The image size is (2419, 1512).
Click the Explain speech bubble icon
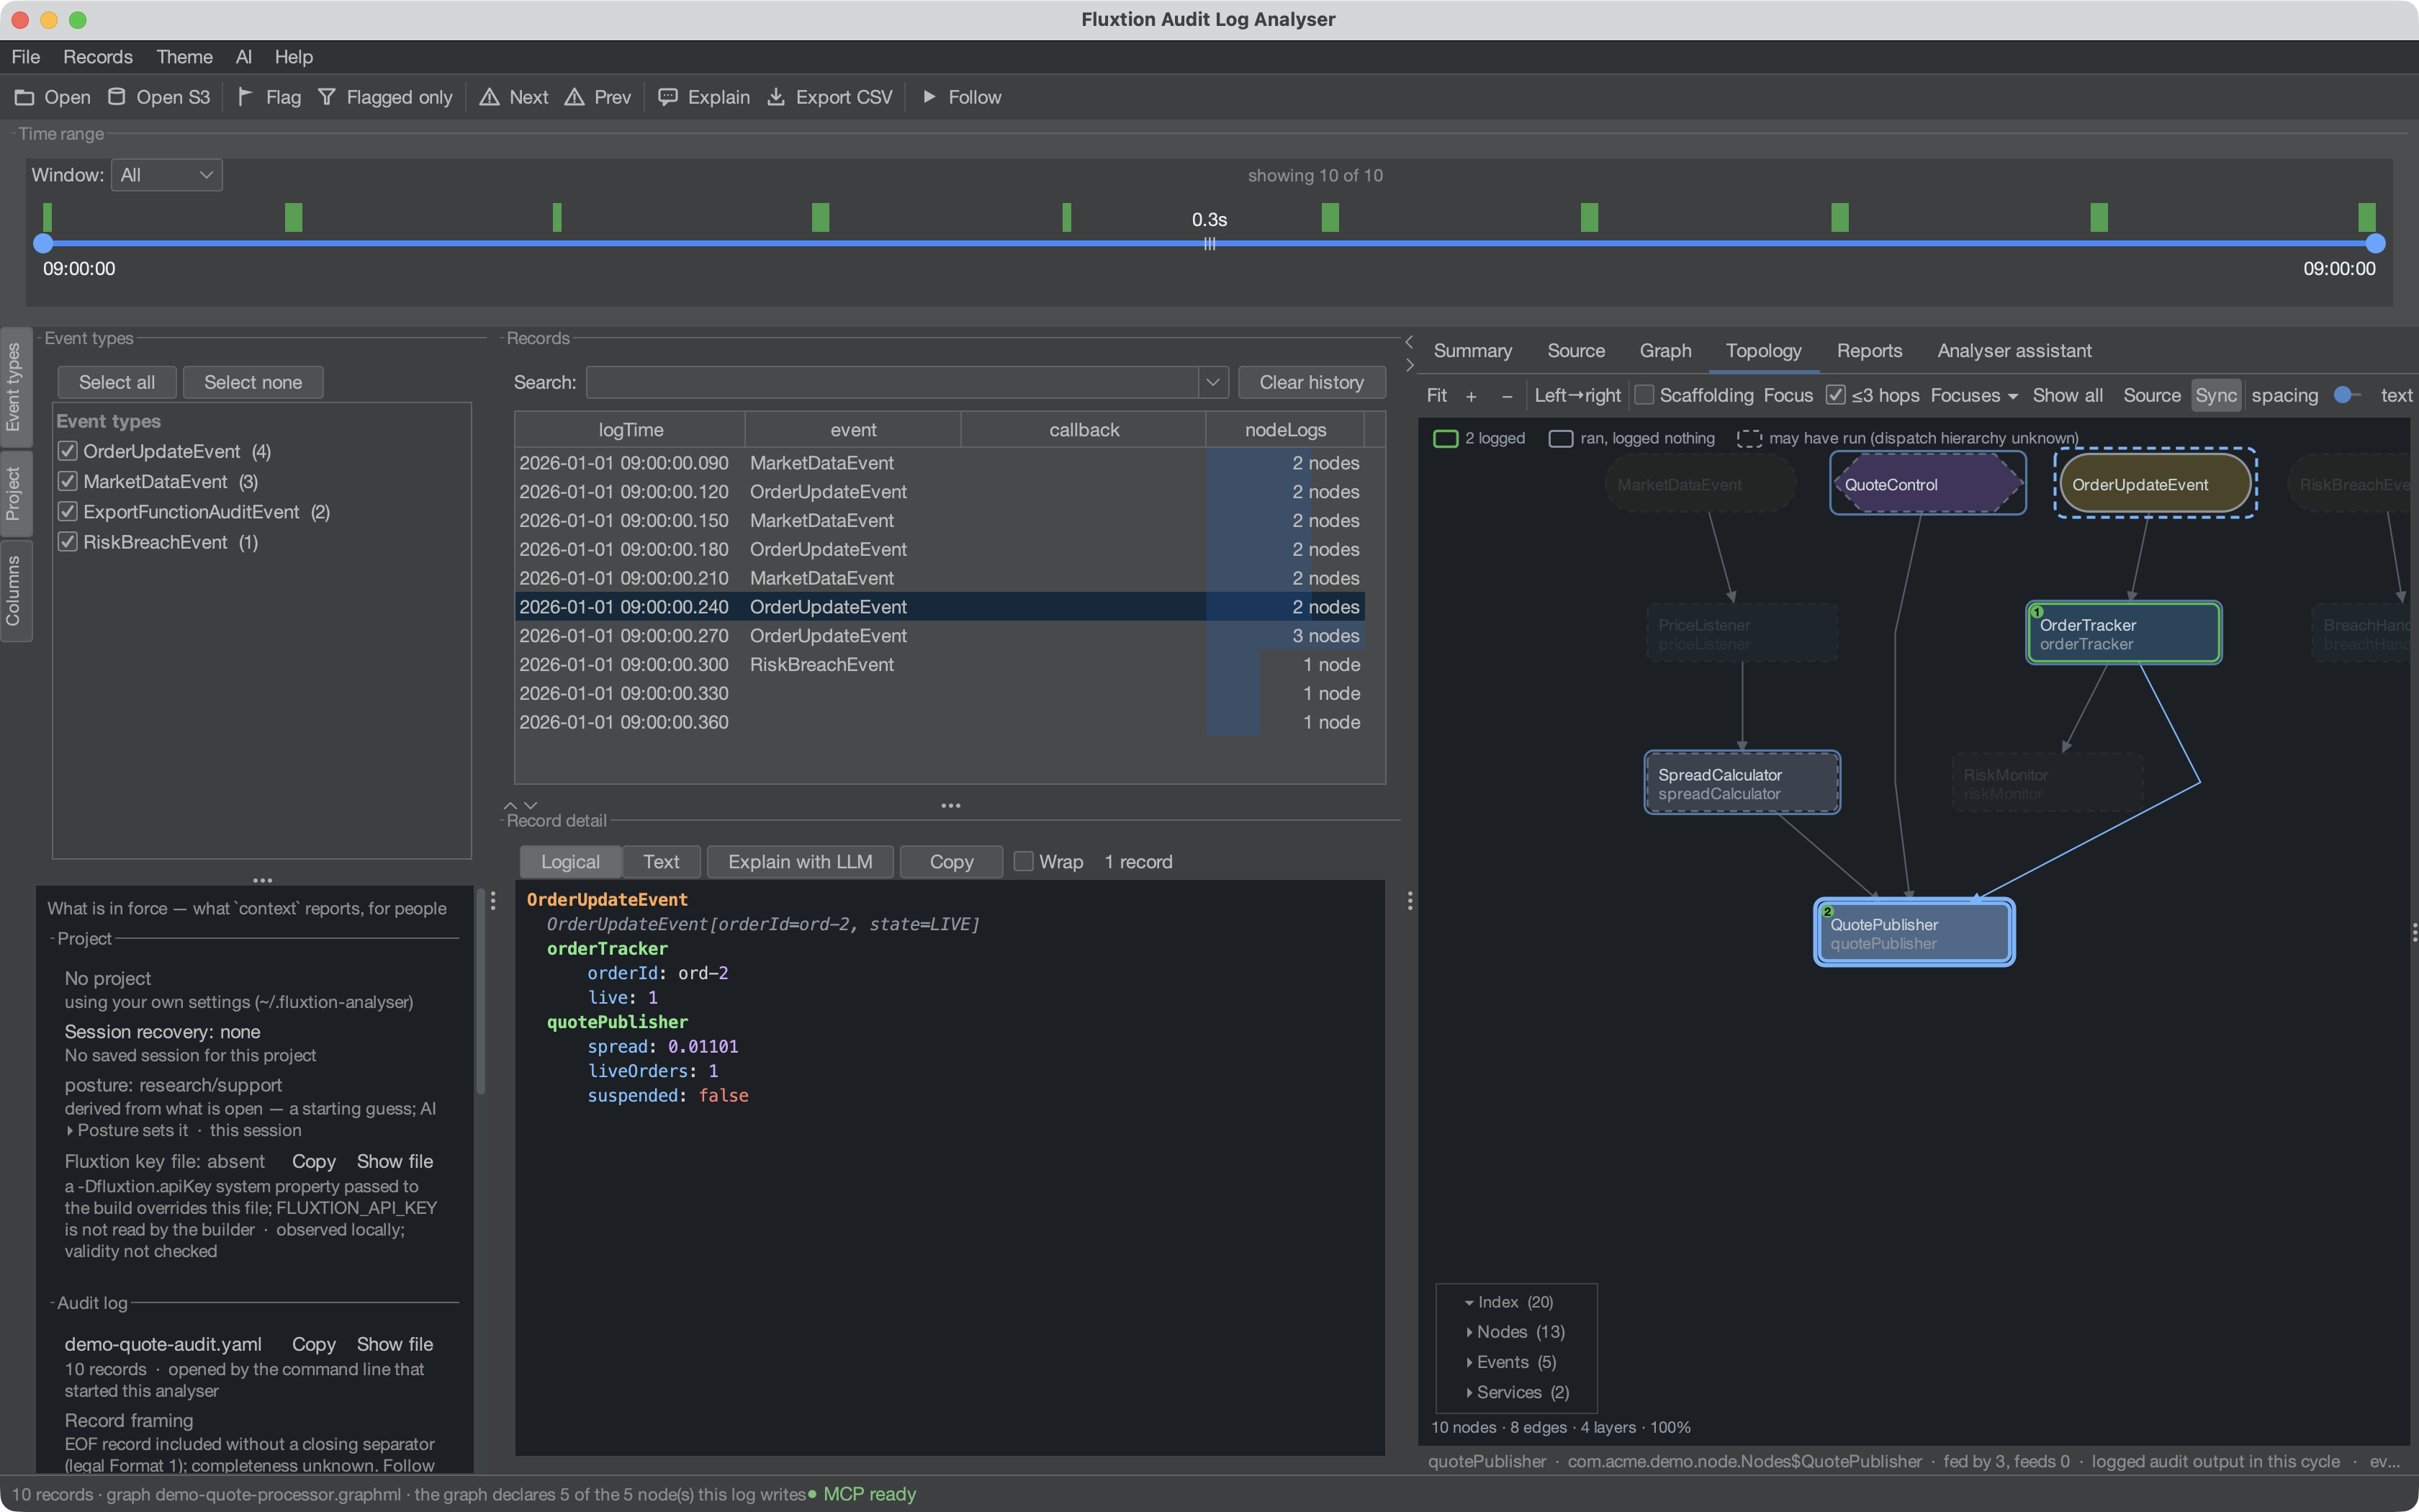point(667,97)
